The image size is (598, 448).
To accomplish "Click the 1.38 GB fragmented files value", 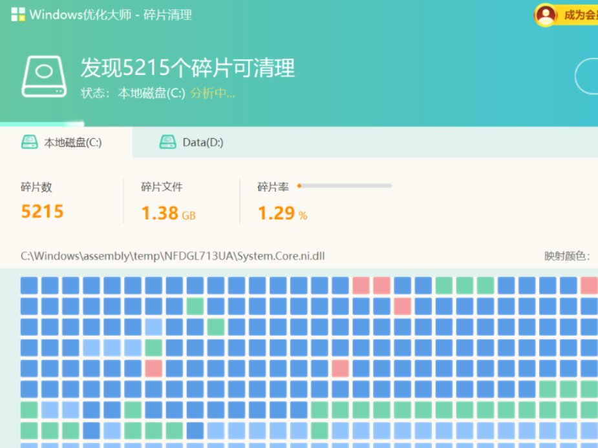I will coord(168,213).
